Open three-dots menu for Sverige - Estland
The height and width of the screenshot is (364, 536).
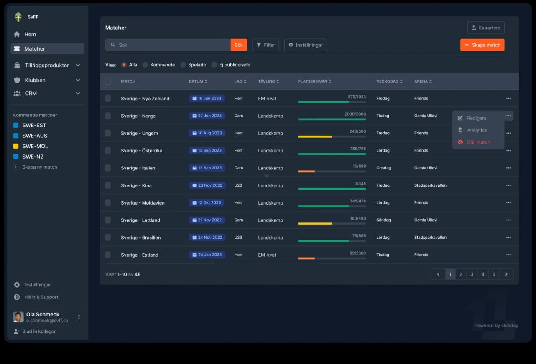click(508, 255)
